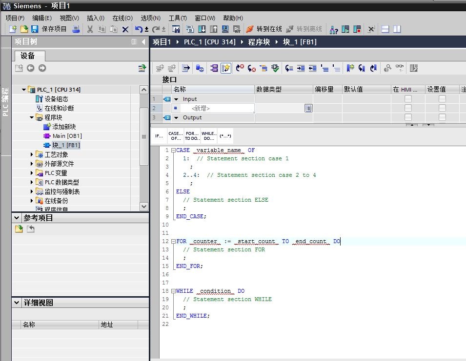Screen dimensions: 466x361
Task: Toggle setpoint checkbox in the Input row
Action: pos(442,99)
